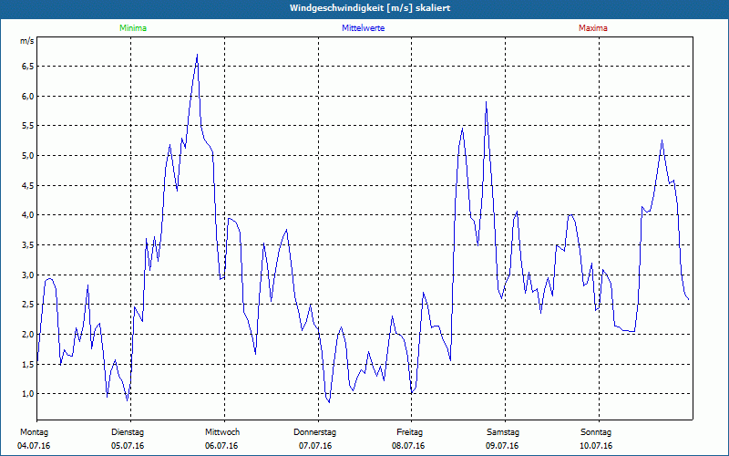This screenshot has height=456, width=729.
Task: Click the 6,5 y-axis value
Action: pos(28,67)
